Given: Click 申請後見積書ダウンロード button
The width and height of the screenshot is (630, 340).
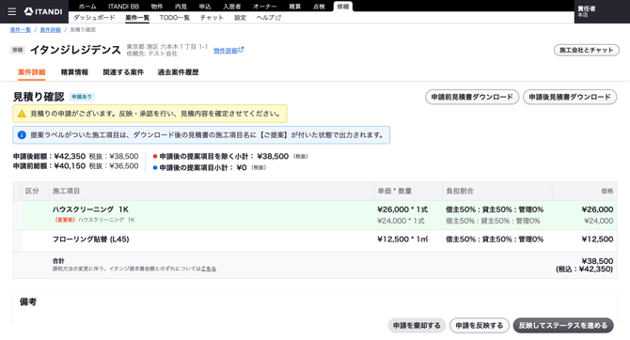Looking at the screenshot, I should (570, 97).
